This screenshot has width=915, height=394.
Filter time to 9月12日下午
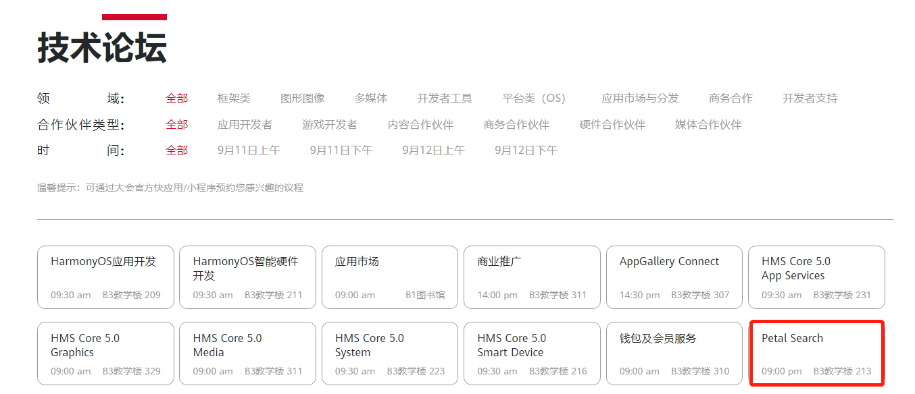point(526,150)
